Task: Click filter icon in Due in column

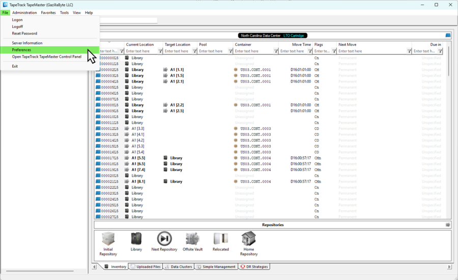Action: coord(440,51)
